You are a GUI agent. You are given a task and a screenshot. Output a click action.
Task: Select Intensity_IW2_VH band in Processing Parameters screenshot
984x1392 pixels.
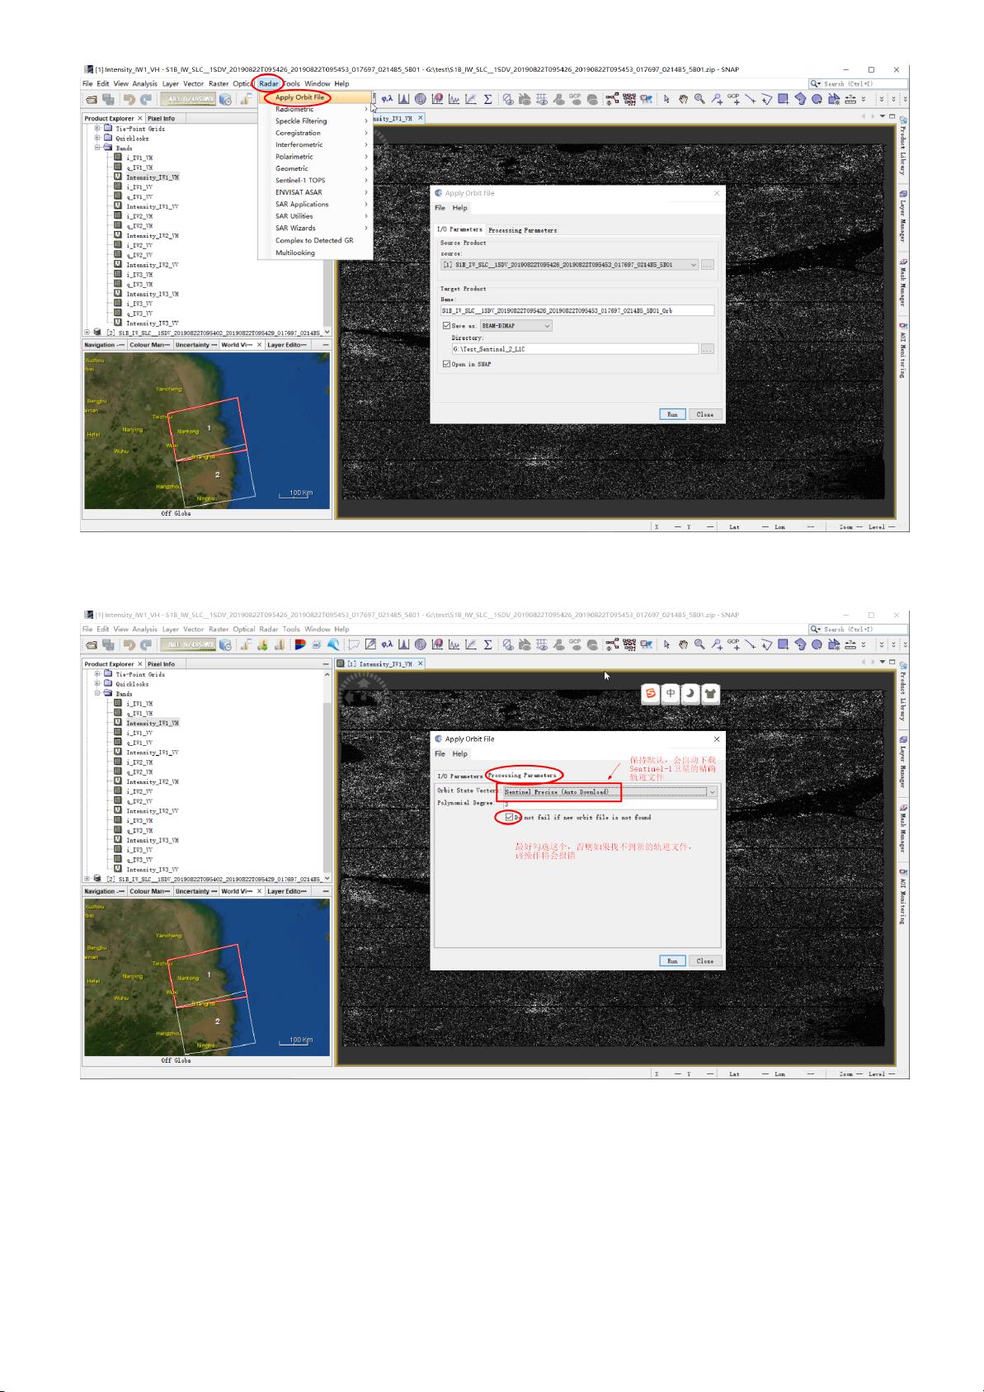pos(153,781)
